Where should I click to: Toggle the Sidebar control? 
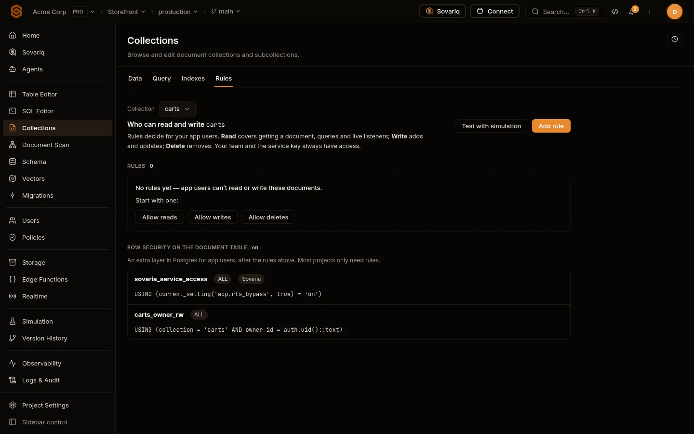pyautogui.click(x=58, y=422)
